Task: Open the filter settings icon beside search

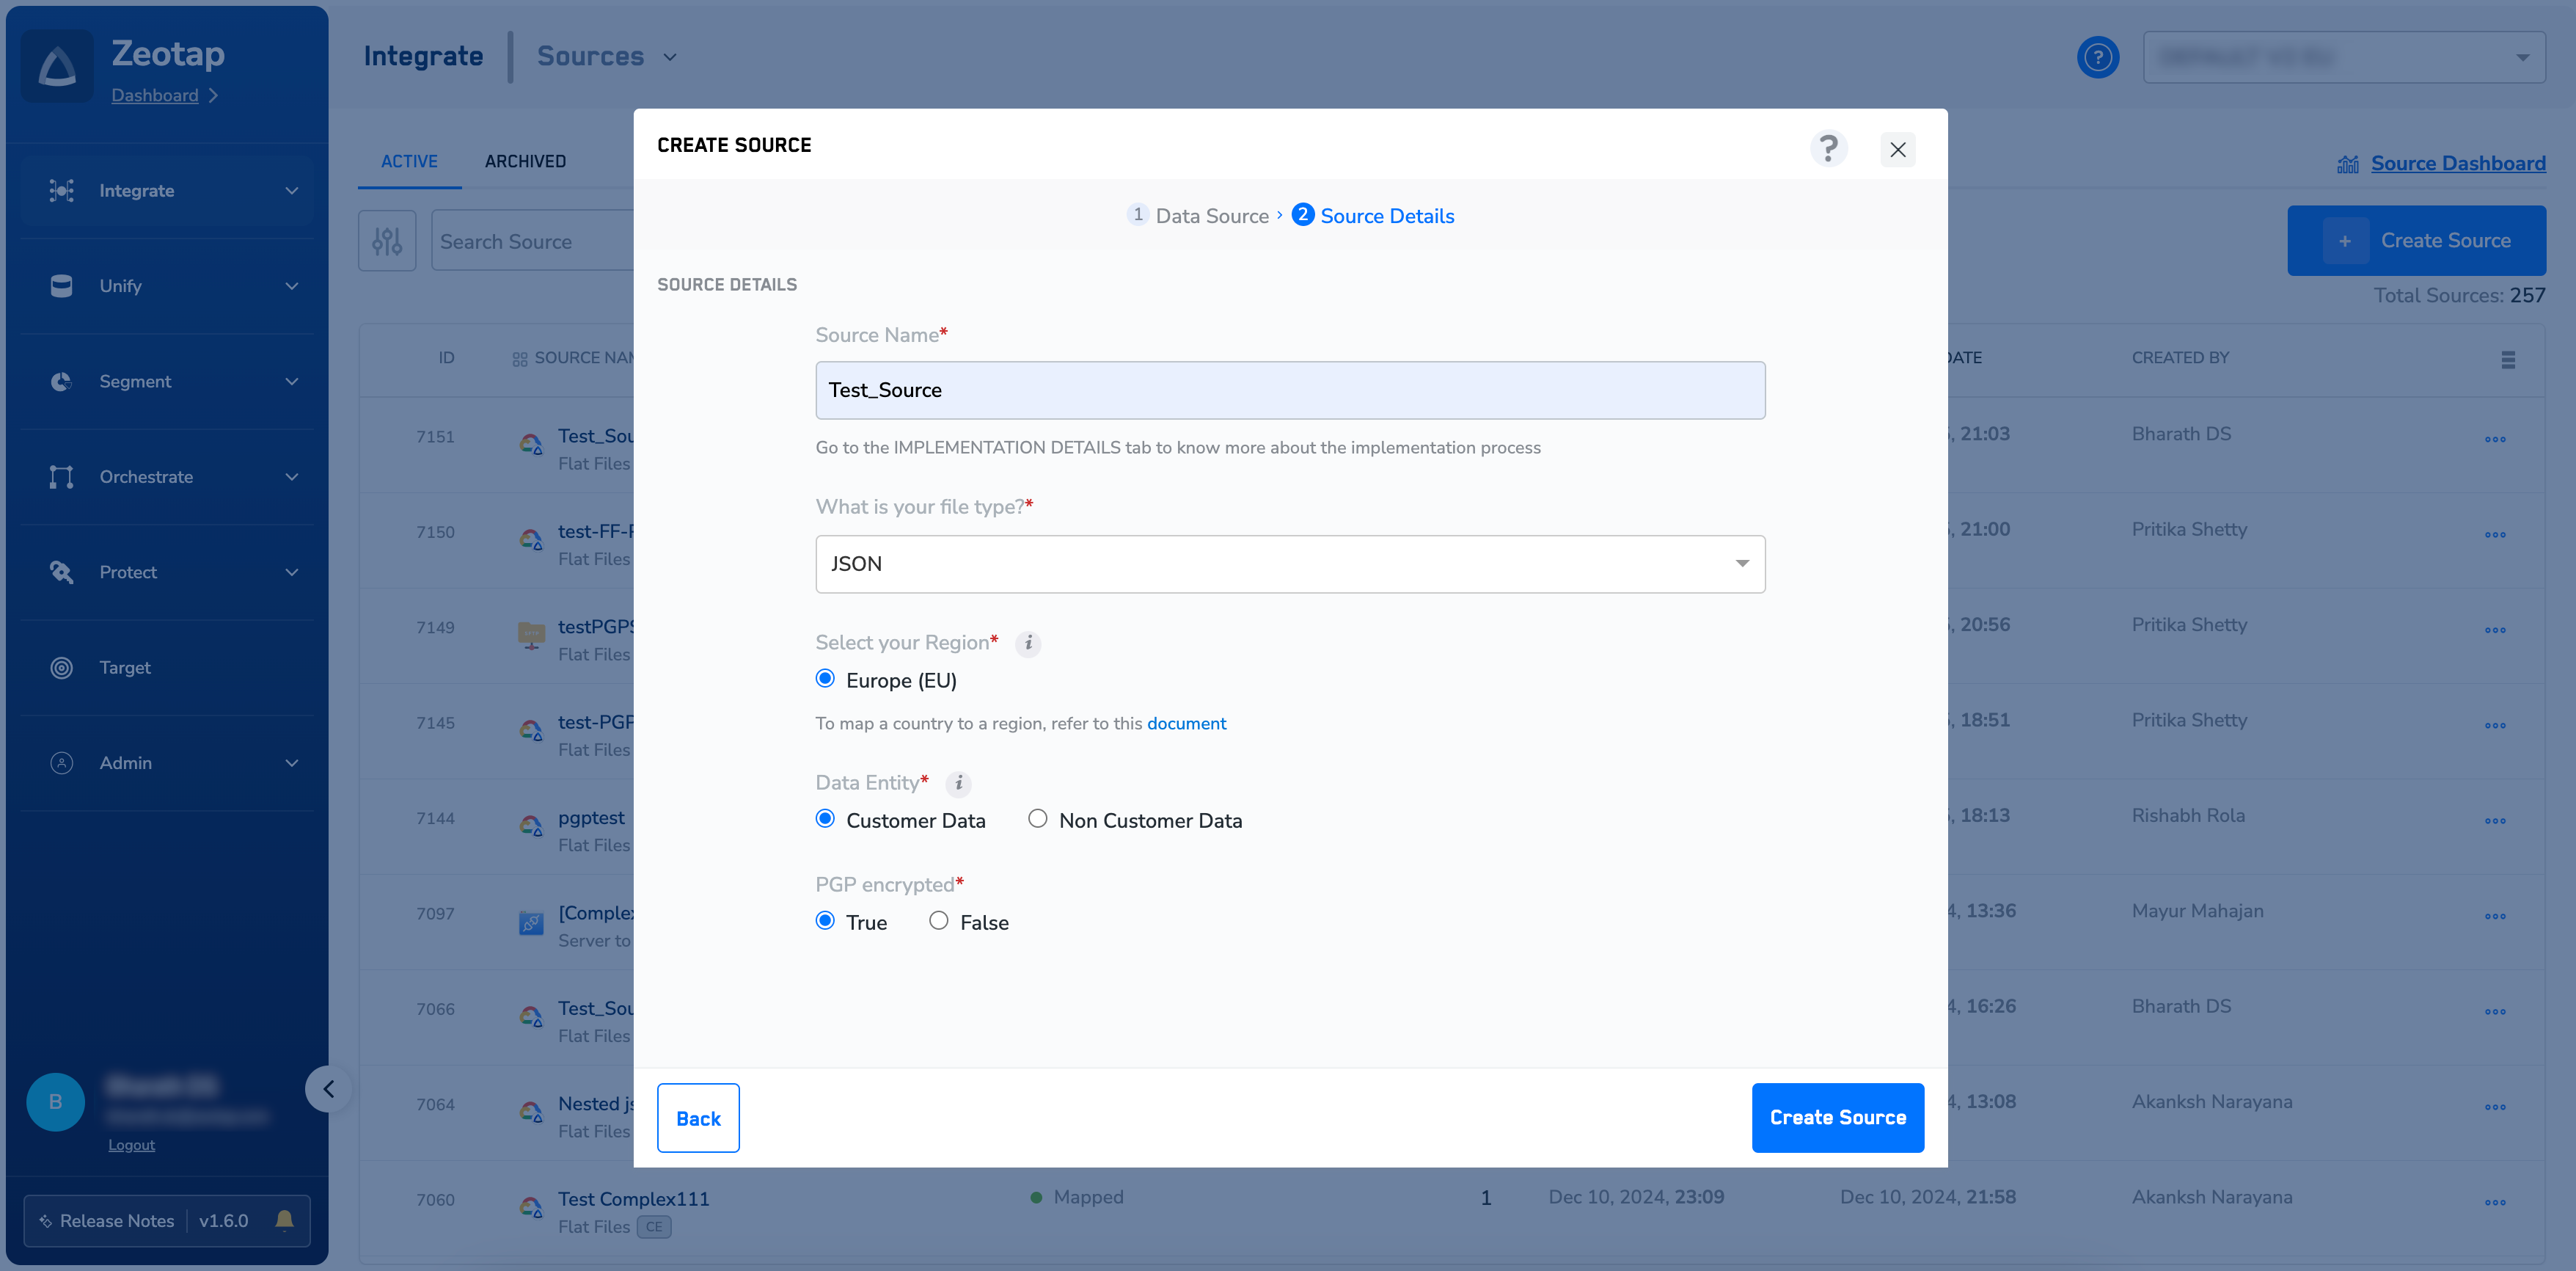Action: 387,240
